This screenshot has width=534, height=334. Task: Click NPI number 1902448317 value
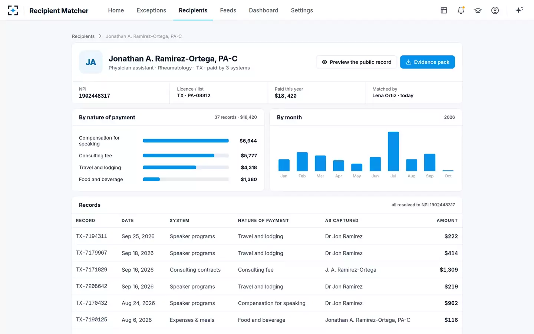[95, 96]
